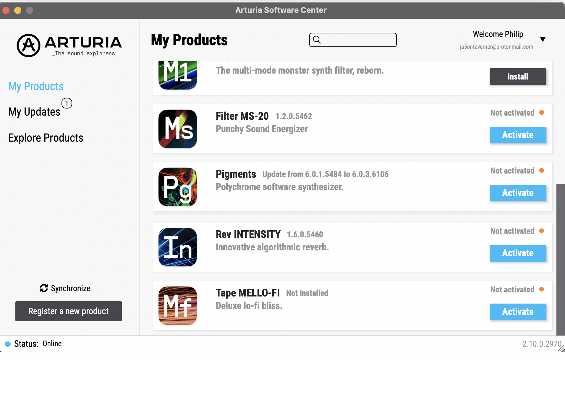The height and width of the screenshot is (410, 565).
Task: Click the Tape MELLO-FI title
Action: 248,293
